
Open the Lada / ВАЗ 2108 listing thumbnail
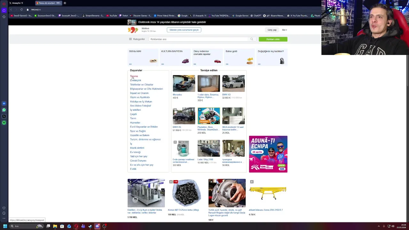pos(209,148)
